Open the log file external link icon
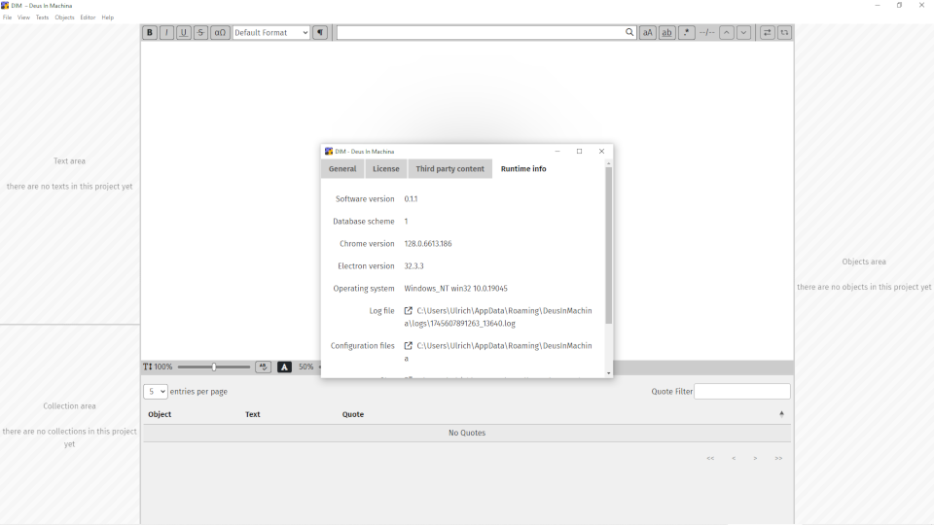Screen dimensions: 934x525 click(x=409, y=311)
